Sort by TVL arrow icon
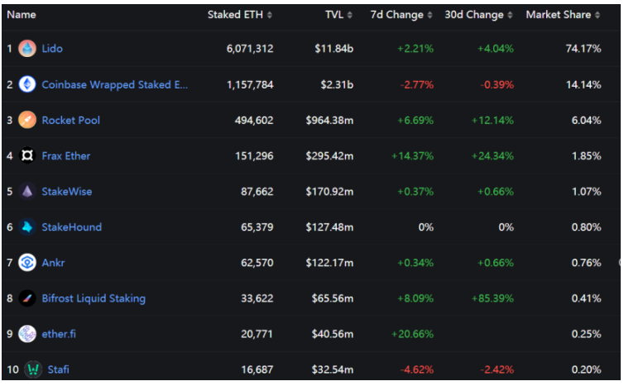The width and height of the screenshot is (624, 386). tap(349, 15)
